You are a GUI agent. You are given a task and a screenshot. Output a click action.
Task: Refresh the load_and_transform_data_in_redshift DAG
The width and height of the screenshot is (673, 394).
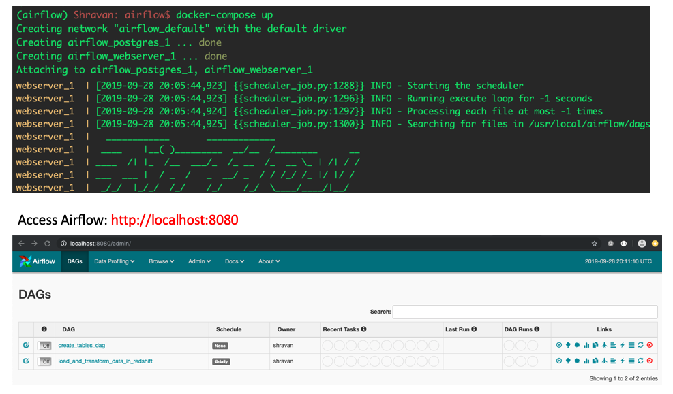pyautogui.click(x=640, y=361)
